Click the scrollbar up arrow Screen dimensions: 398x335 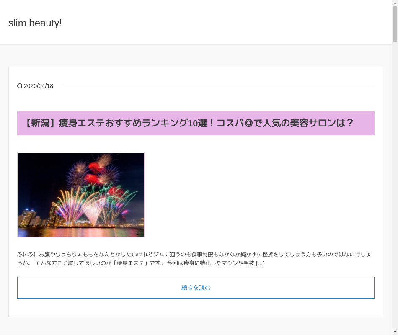click(395, 3)
